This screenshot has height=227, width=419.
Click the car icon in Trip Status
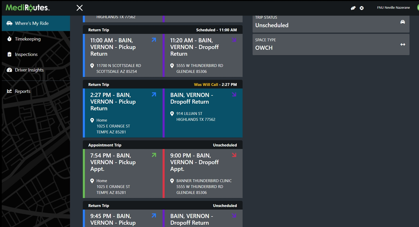pos(403,22)
